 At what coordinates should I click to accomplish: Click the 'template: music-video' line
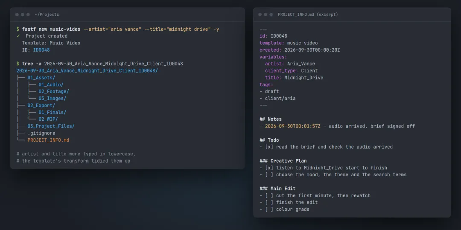289,43
